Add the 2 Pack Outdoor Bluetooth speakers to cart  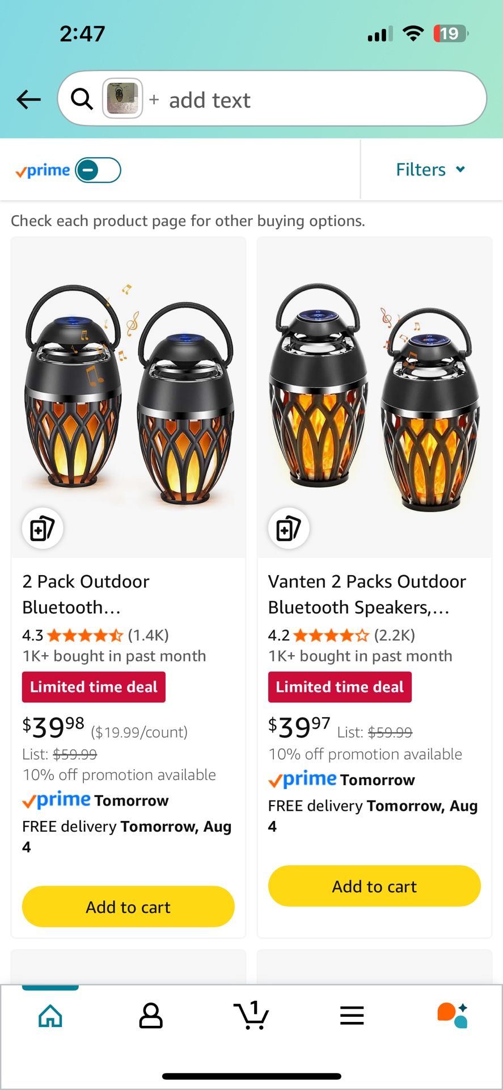coord(128,907)
